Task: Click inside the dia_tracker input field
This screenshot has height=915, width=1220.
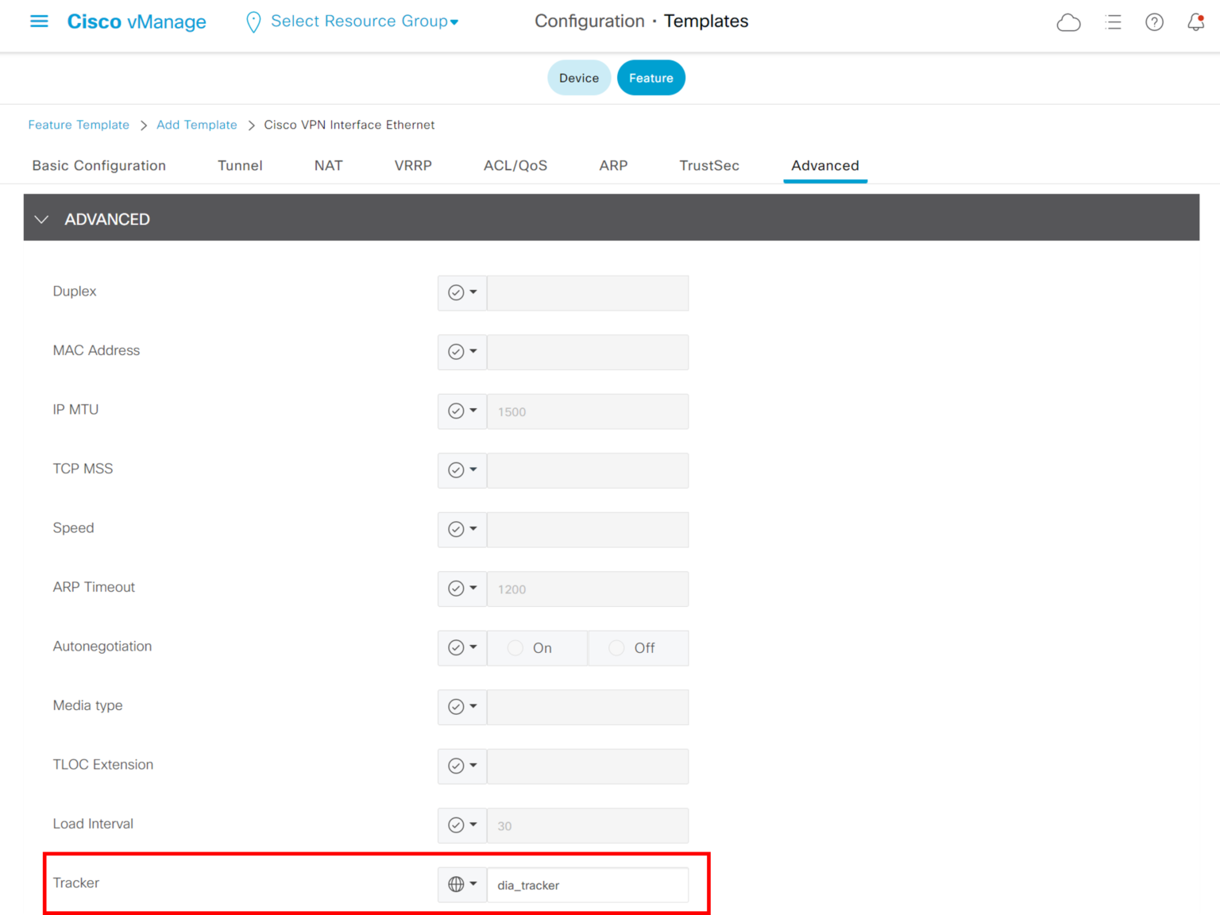Action: [x=588, y=884]
